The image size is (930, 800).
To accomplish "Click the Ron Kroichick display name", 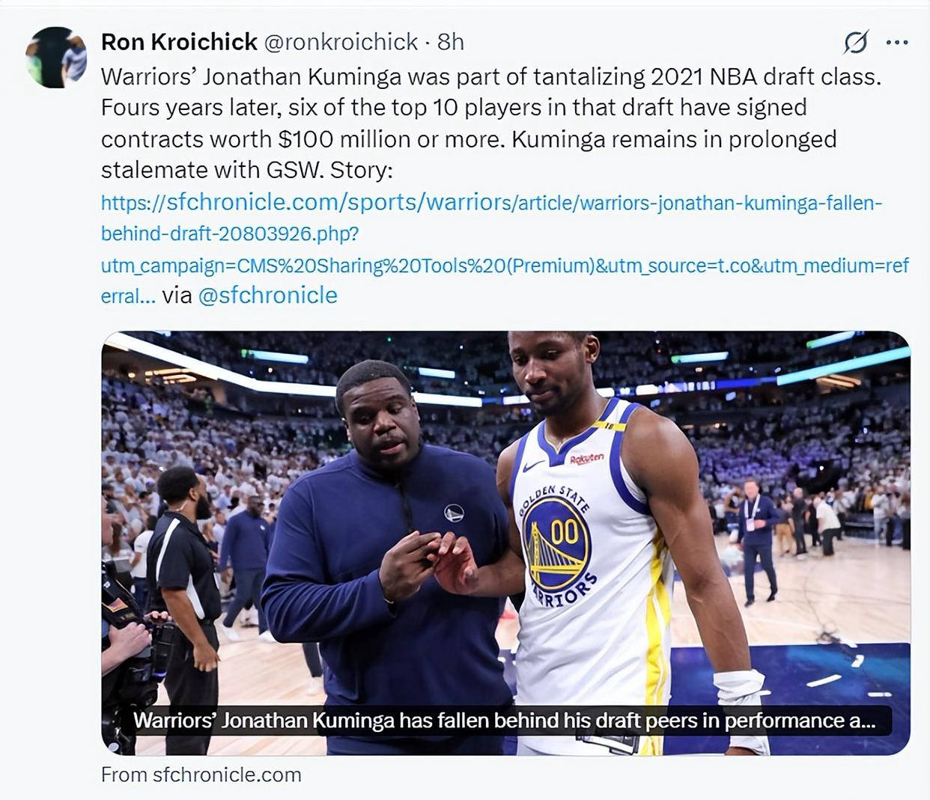I will point(179,42).
